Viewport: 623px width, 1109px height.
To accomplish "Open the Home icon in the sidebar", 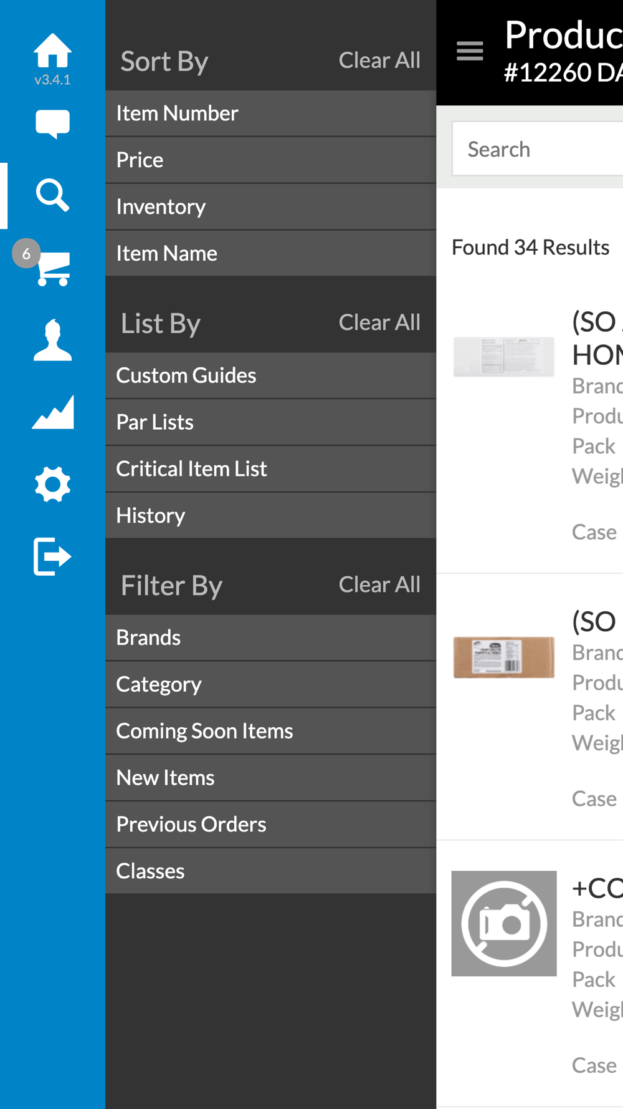I will (52, 51).
